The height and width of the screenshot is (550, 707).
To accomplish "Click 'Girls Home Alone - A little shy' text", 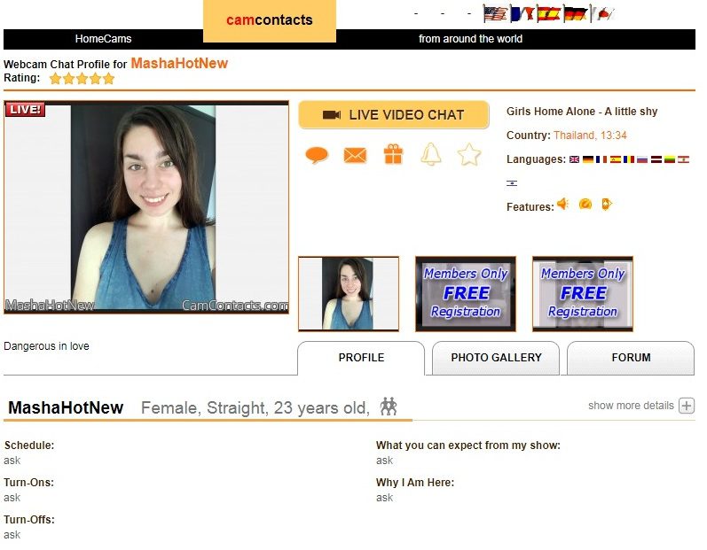I will click(x=582, y=112).
